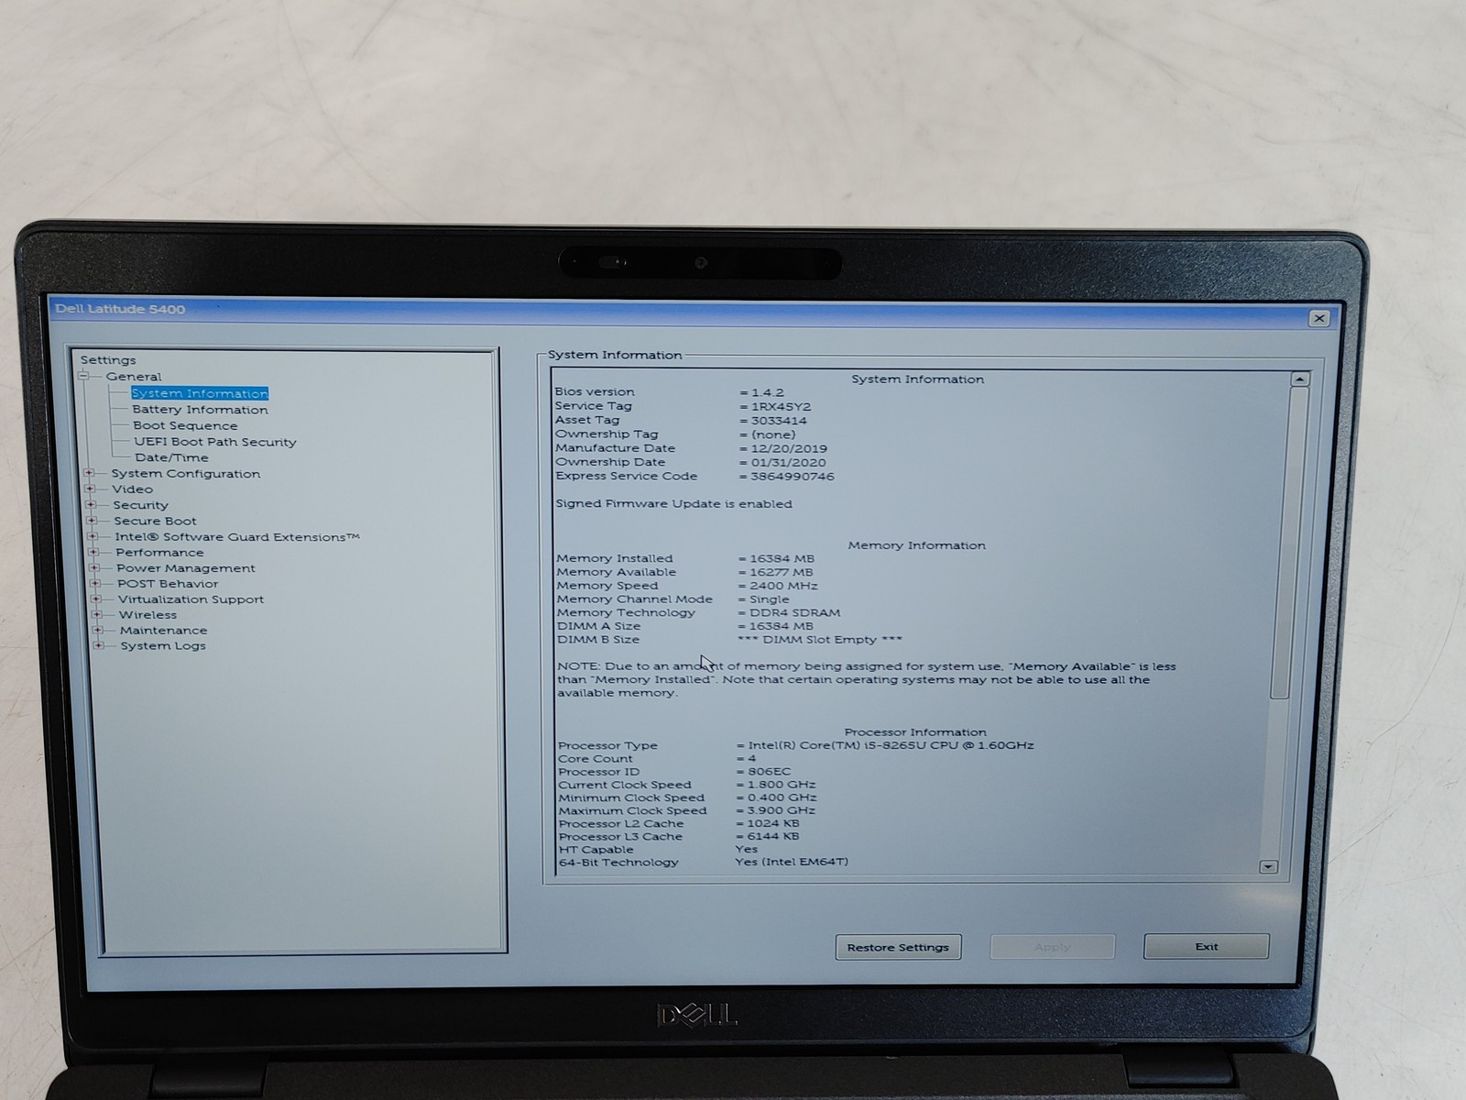
Task: Expand the Video settings node
Action: click(90, 489)
